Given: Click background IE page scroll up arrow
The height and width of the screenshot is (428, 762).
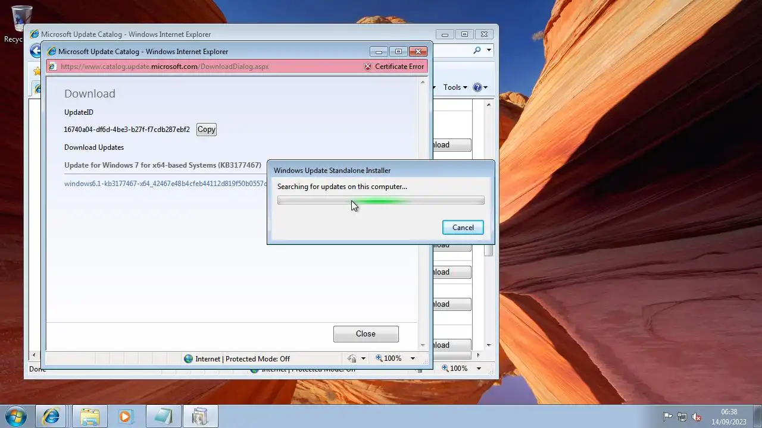Looking at the screenshot, I should pyautogui.click(x=489, y=105).
